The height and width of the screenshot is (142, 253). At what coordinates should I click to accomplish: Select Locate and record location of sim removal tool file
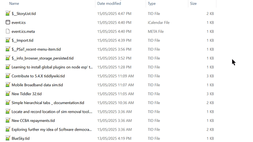coord(52,112)
